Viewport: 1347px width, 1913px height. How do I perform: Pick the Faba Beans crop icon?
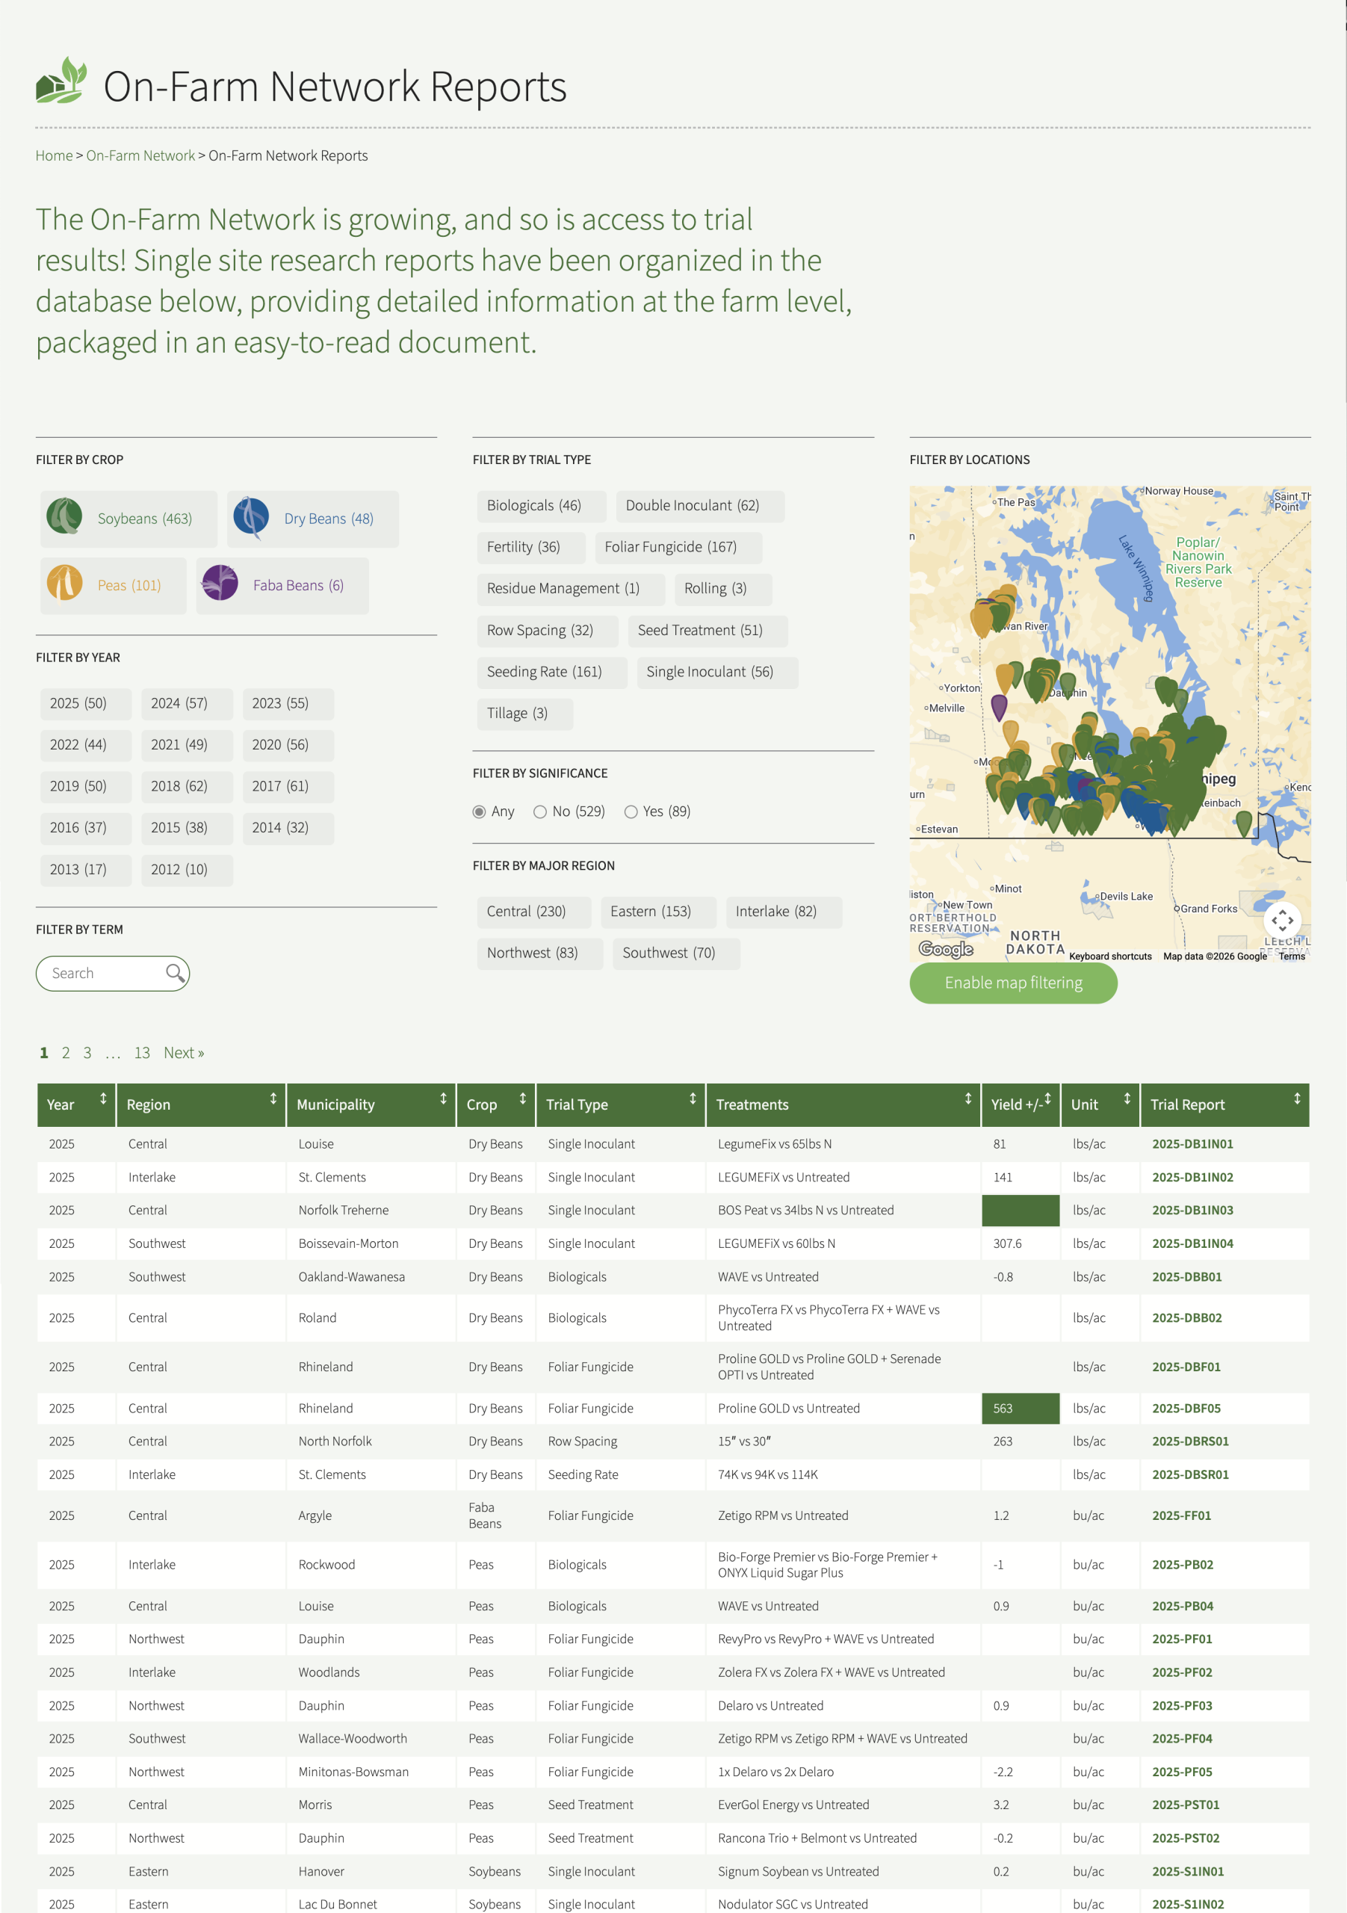pyautogui.click(x=220, y=583)
